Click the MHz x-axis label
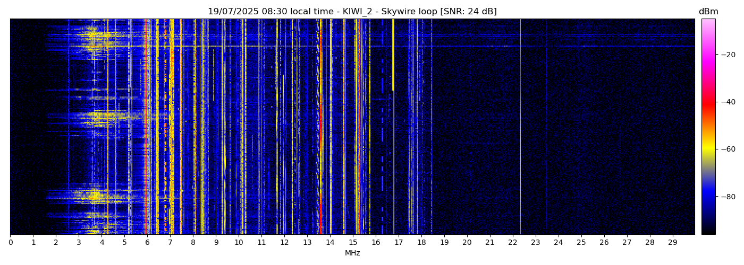744x265 pixels. [x=352, y=253]
